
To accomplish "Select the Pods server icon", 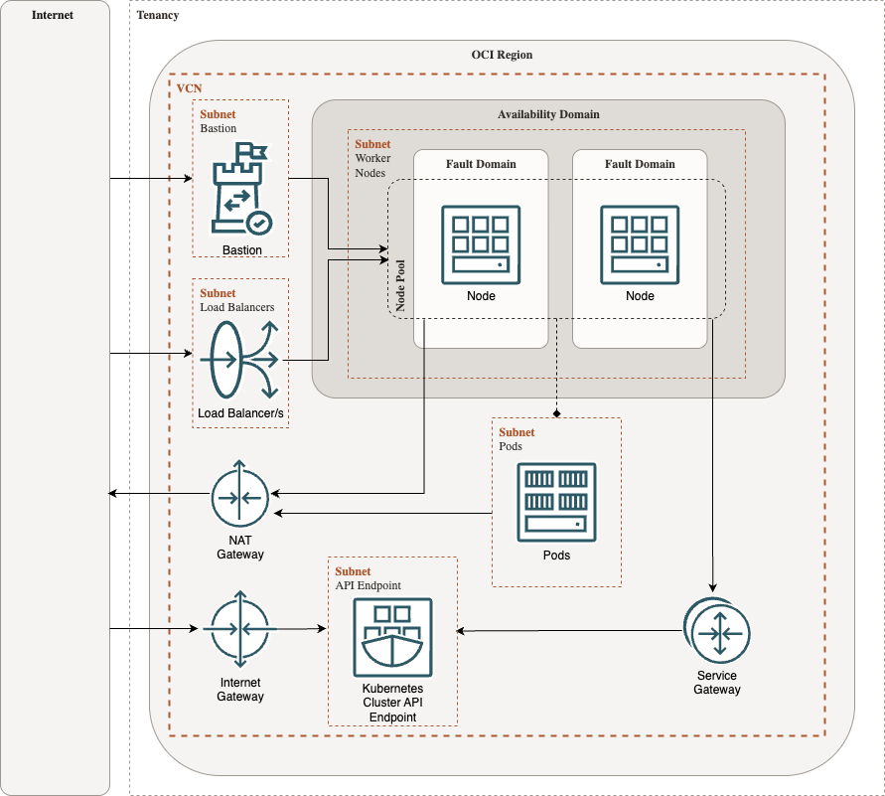I will click(x=556, y=502).
